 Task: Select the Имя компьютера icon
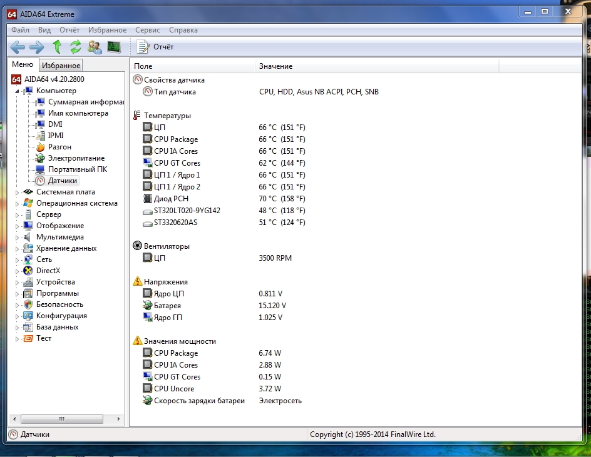(x=40, y=113)
